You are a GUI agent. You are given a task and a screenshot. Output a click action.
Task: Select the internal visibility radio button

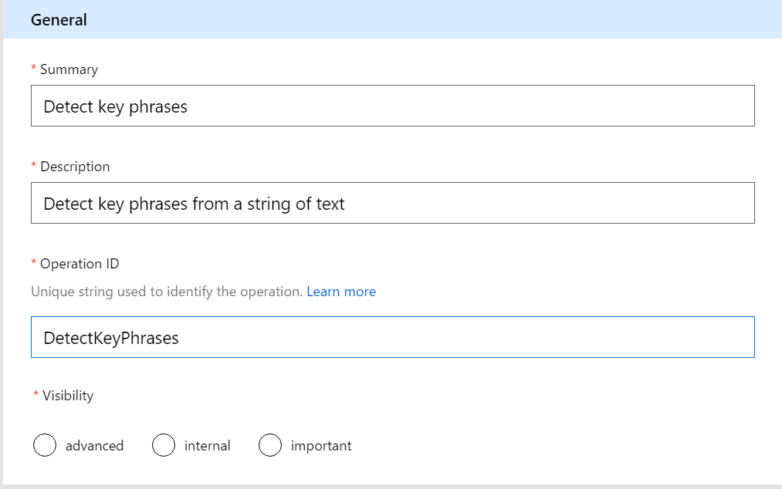coord(164,445)
